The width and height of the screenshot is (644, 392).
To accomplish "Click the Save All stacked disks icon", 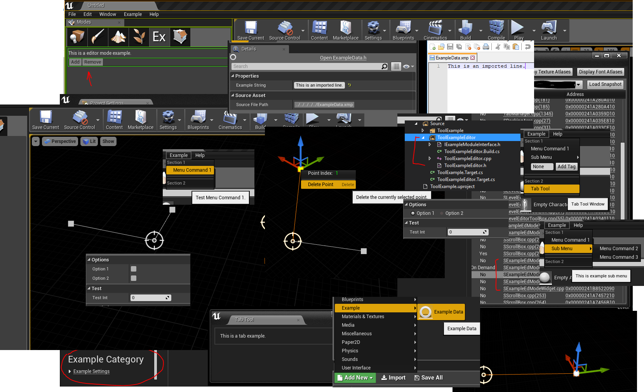I will [459, 47].
